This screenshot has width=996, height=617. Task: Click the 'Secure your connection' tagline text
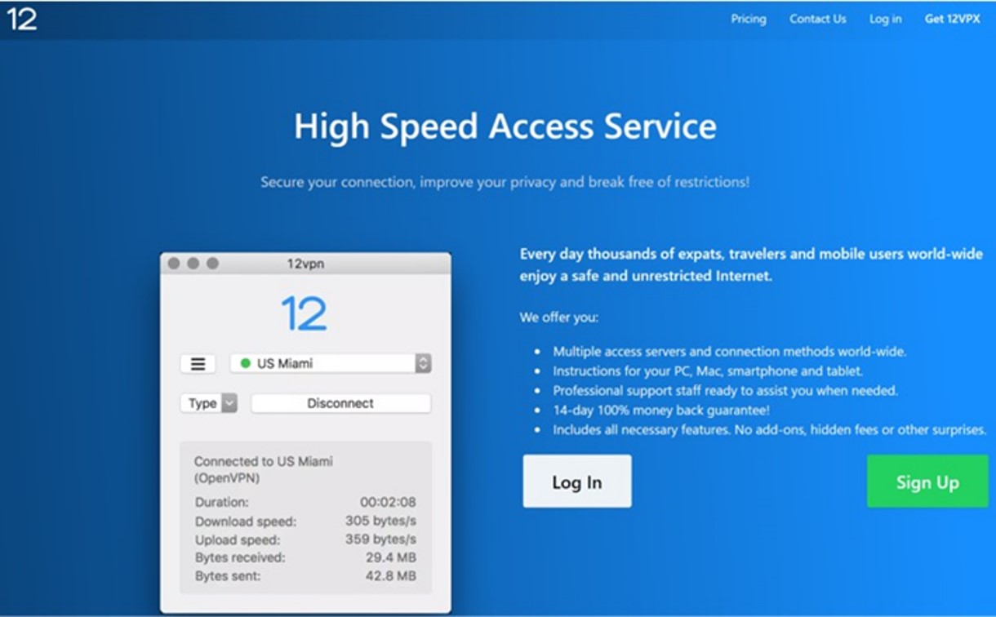(505, 182)
